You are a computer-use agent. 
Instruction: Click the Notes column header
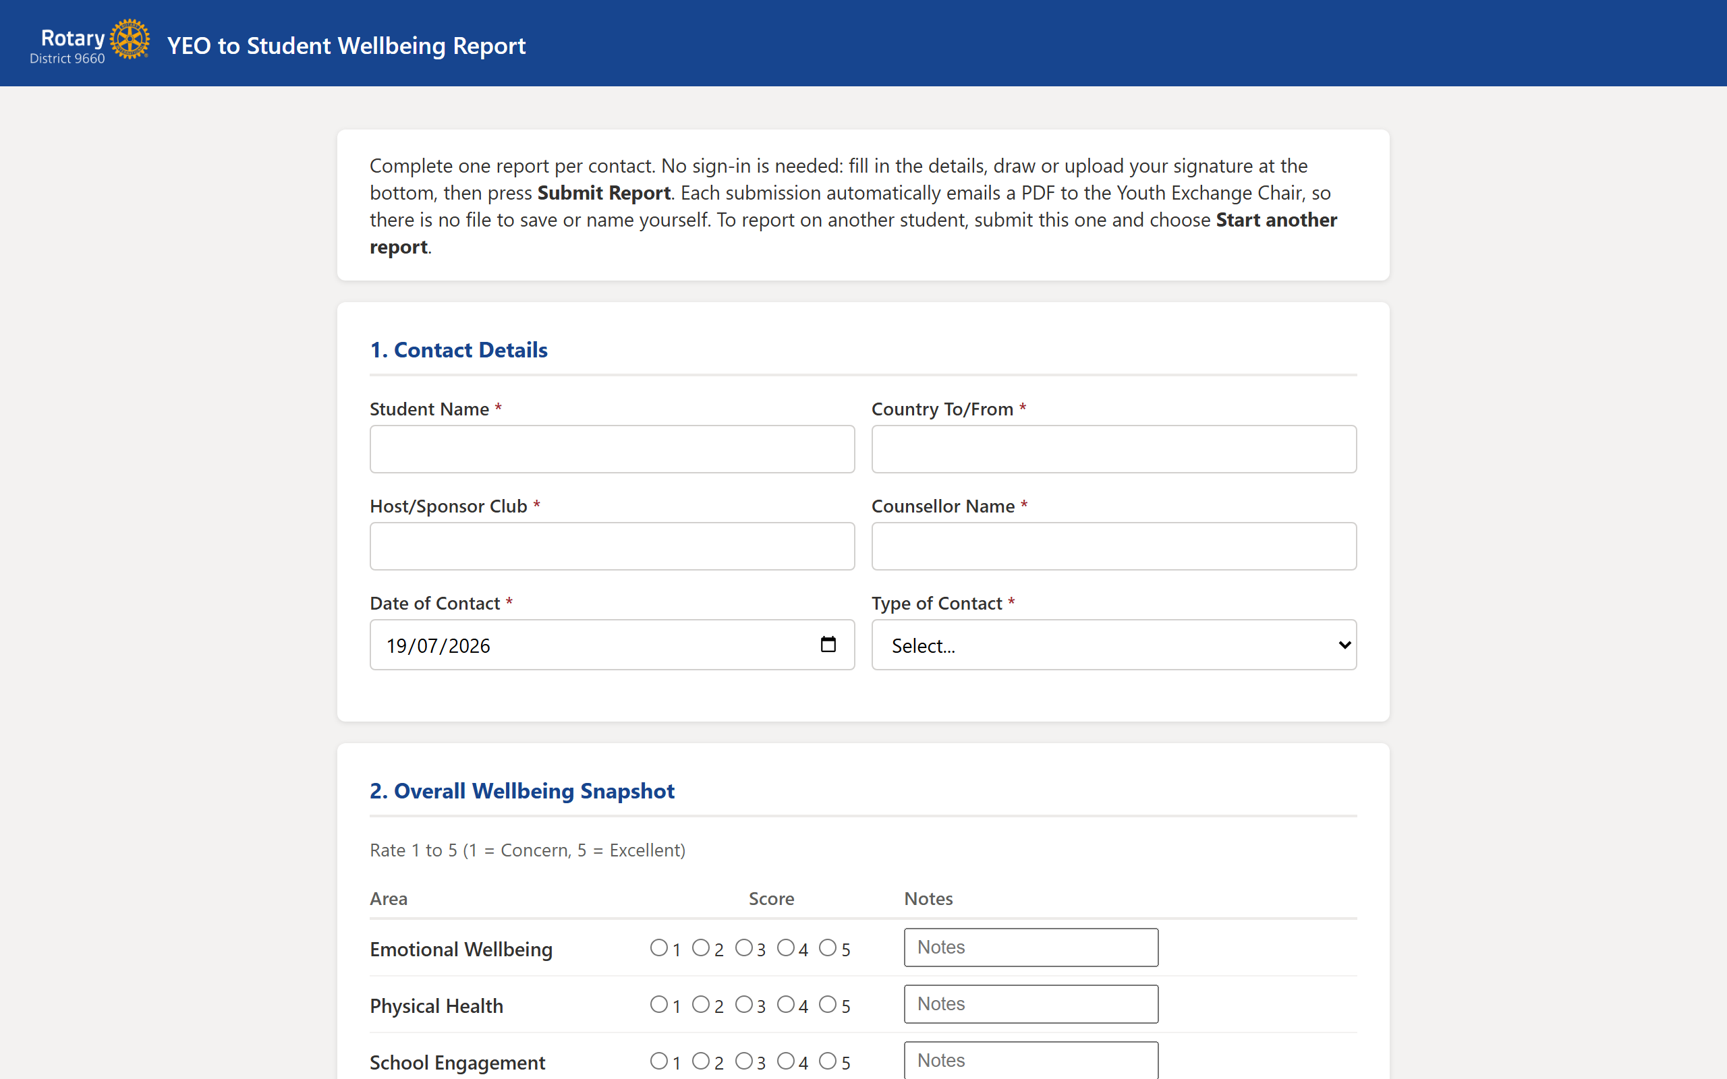[x=928, y=898]
